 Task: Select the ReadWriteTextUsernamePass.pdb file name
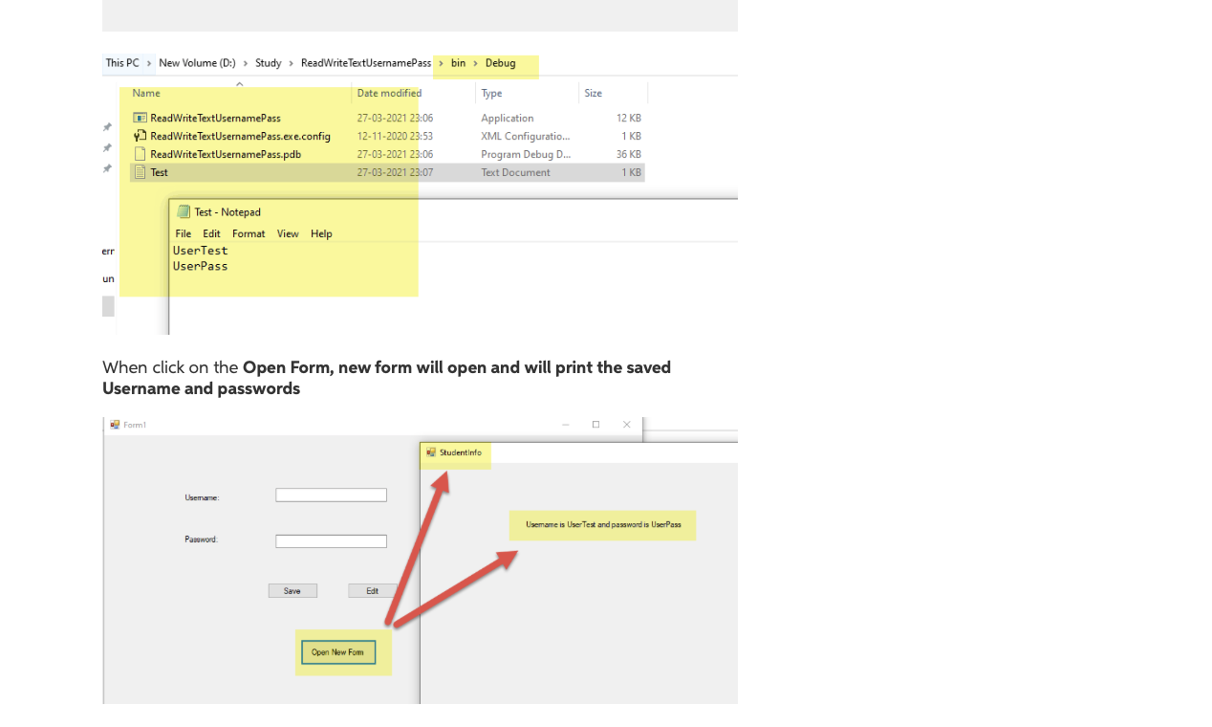point(226,154)
